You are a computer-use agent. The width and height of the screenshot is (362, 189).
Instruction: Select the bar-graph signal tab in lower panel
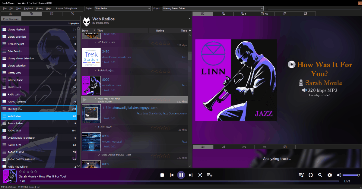(223, 147)
